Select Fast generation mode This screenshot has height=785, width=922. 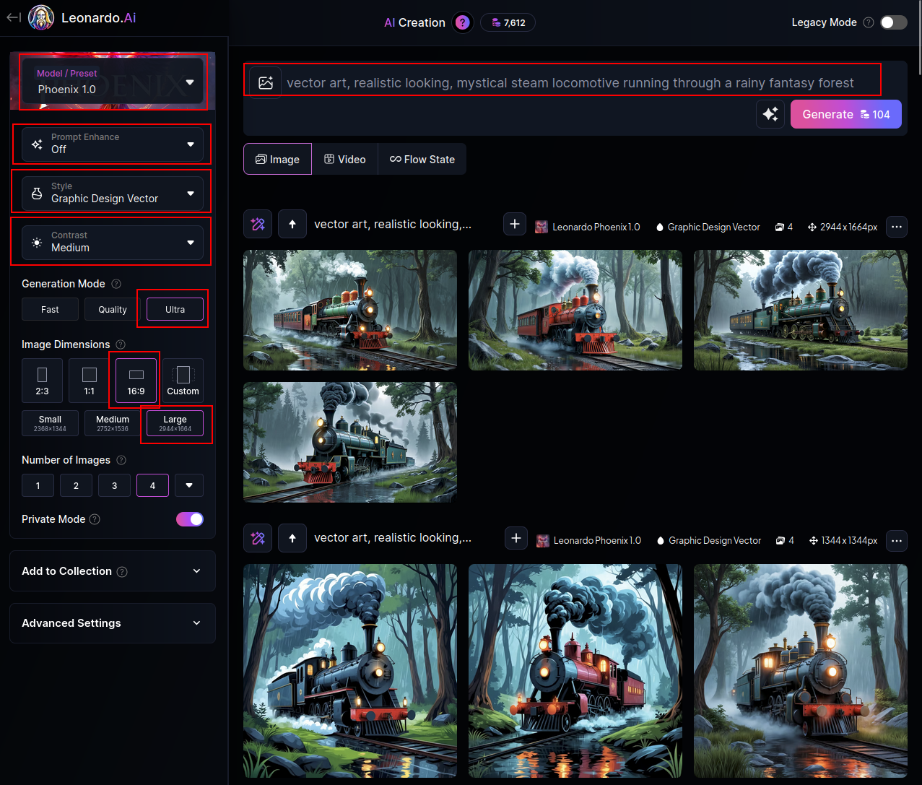coord(50,309)
